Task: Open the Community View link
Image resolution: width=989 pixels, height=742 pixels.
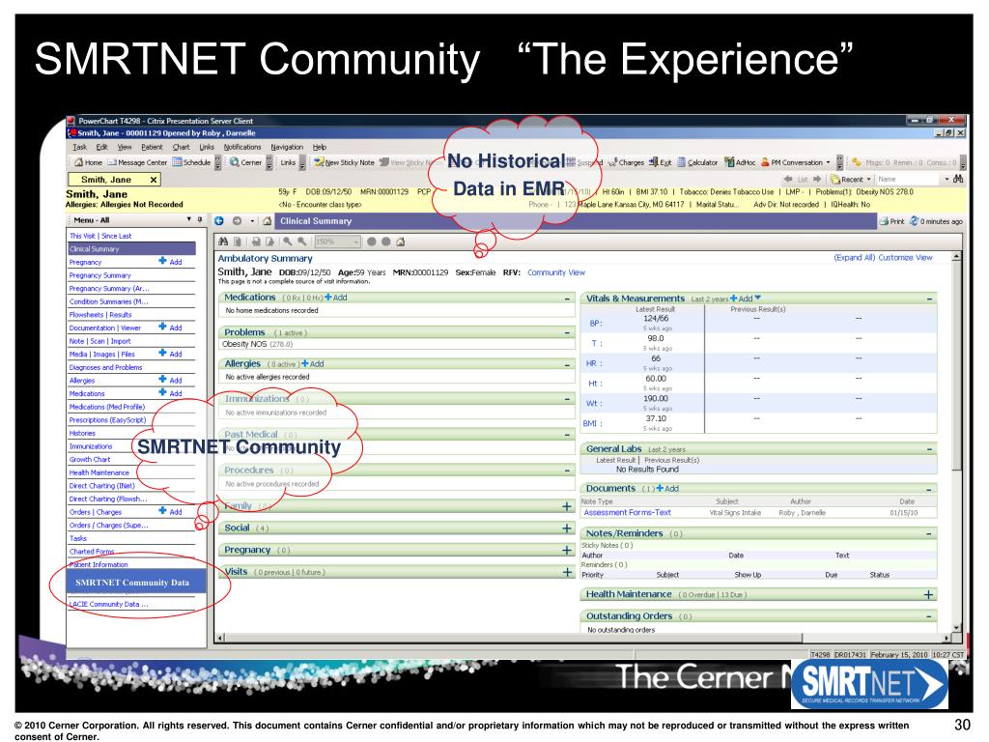Action: point(556,272)
